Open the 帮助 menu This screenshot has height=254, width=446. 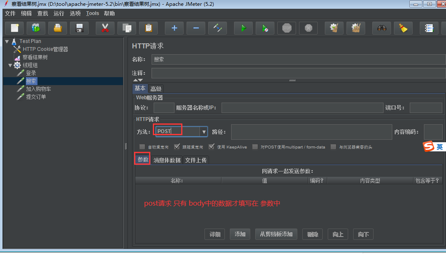109,13
